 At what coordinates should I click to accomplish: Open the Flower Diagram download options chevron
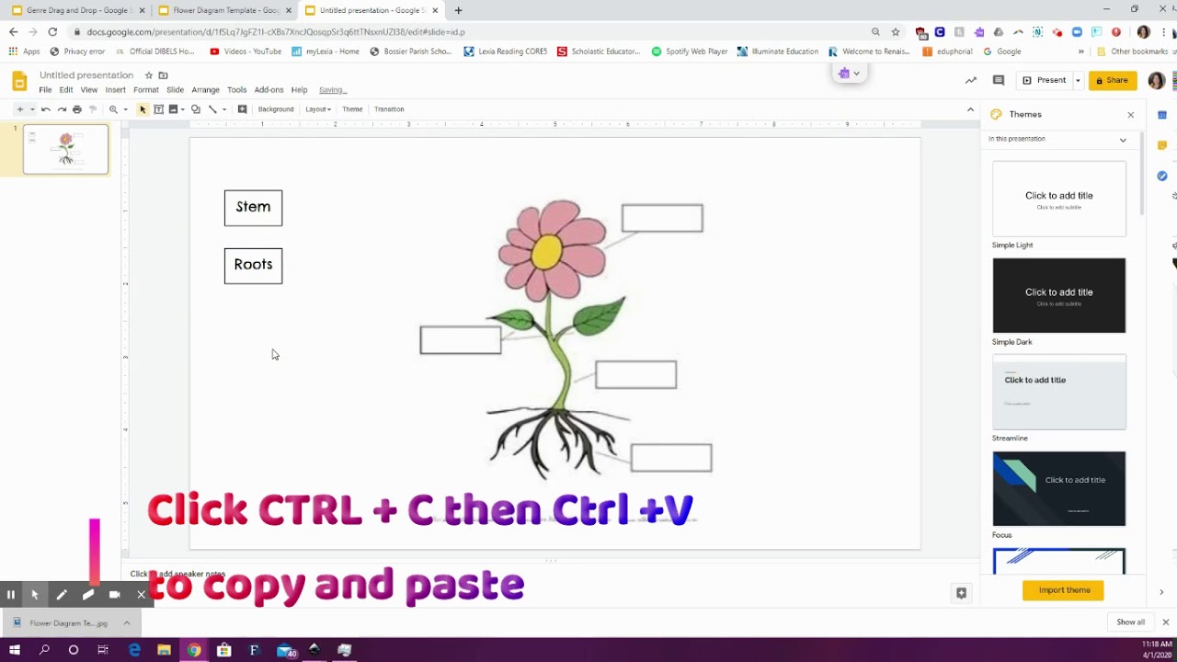click(127, 623)
